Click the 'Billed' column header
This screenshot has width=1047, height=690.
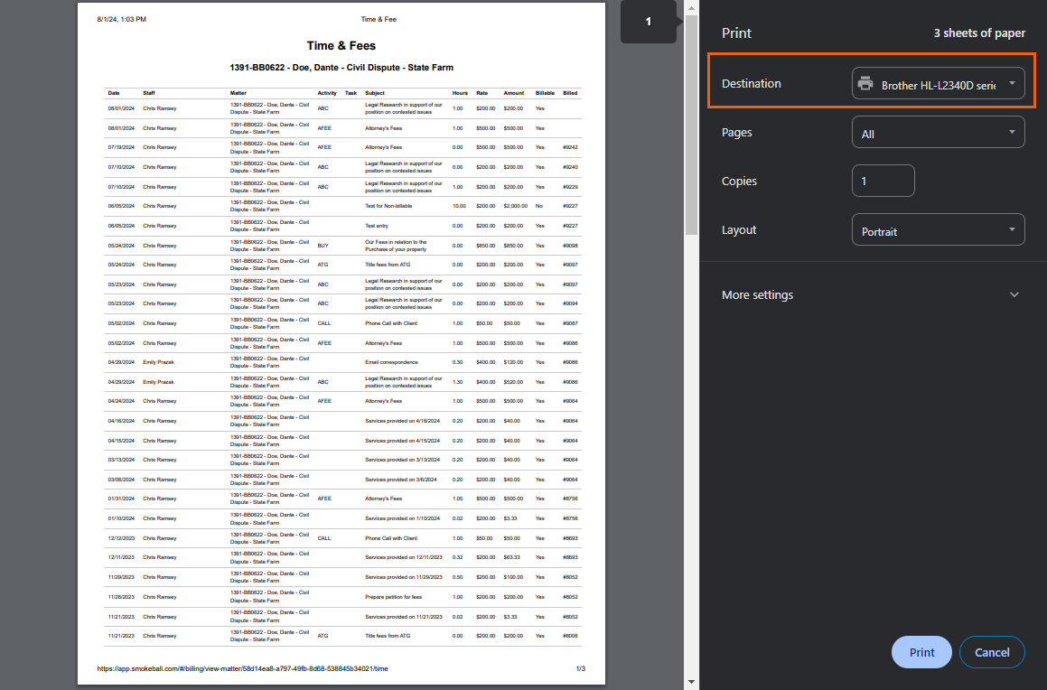(570, 93)
